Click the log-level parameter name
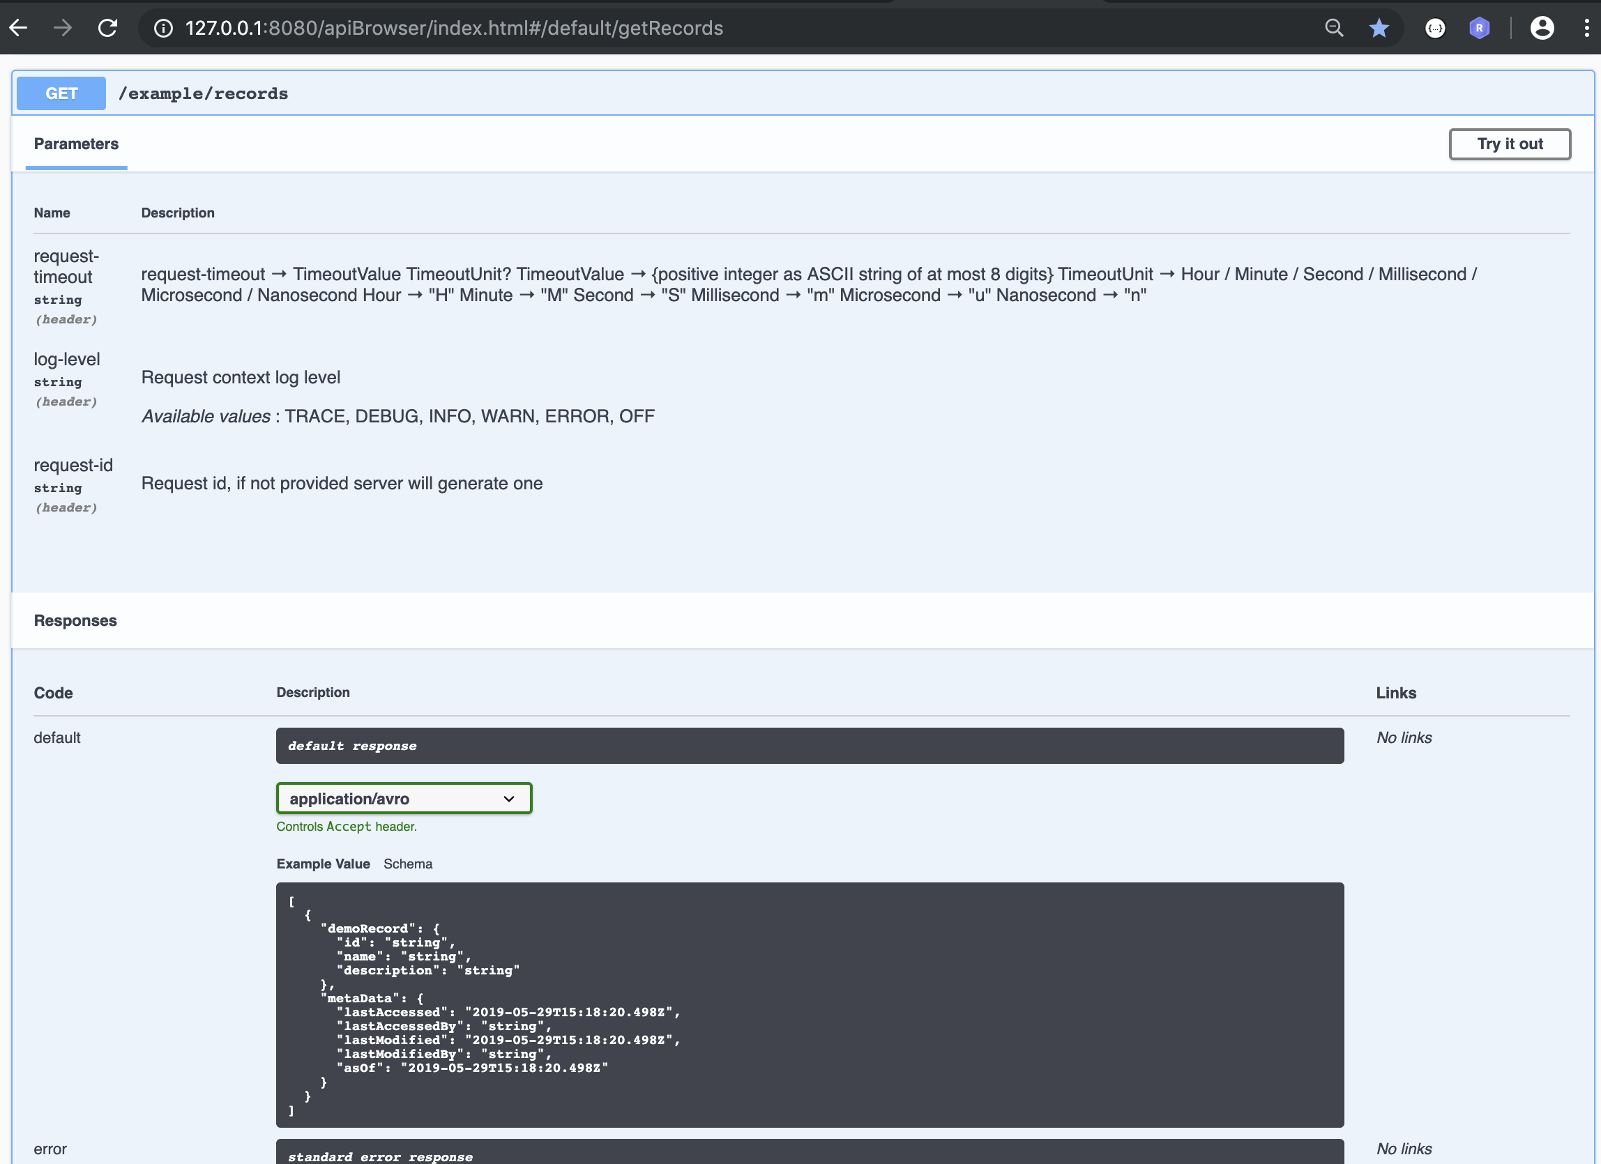The width and height of the screenshot is (1601, 1164). [x=67, y=359]
